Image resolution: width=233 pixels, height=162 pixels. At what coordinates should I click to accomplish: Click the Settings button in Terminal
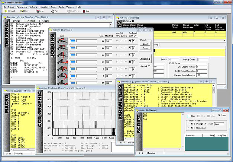[x=16, y=21]
